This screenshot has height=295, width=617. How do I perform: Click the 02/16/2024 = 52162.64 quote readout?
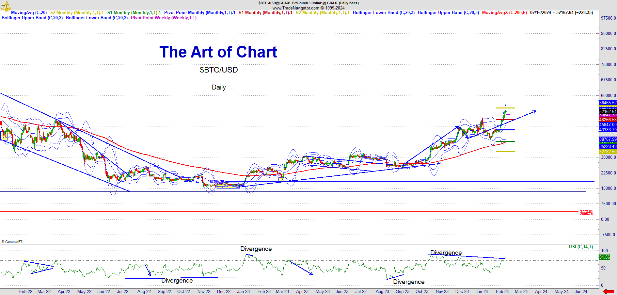click(562, 13)
